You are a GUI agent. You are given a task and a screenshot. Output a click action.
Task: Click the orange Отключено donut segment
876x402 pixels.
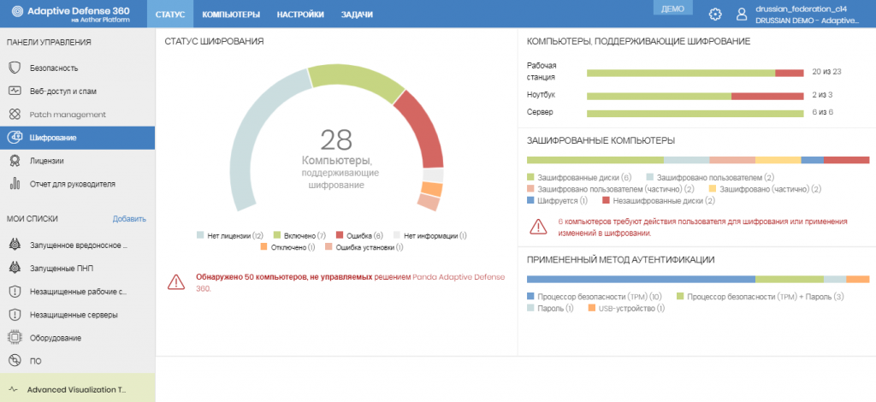[432, 189]
